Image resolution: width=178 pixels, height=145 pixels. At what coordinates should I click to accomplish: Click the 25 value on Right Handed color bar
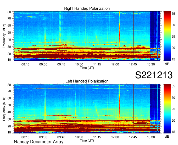coord(173,37)
